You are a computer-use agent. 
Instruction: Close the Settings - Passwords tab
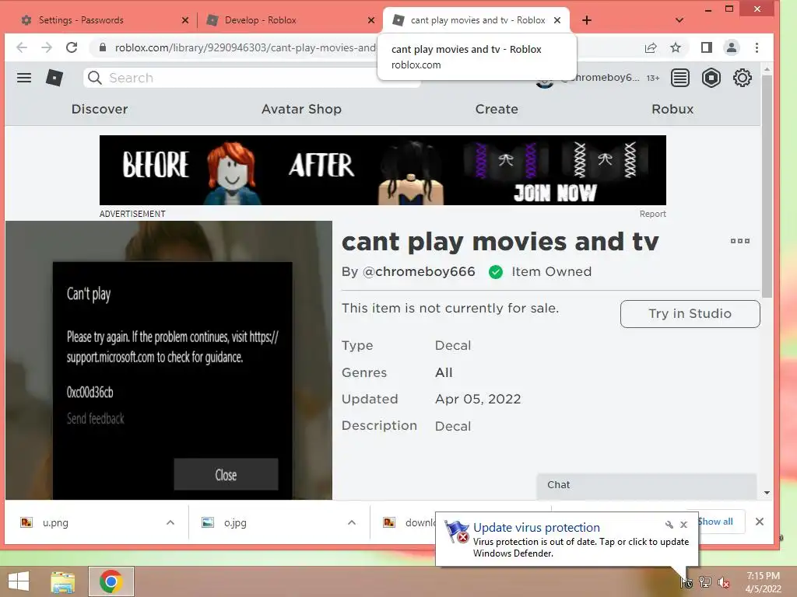[x=185, y=20]
